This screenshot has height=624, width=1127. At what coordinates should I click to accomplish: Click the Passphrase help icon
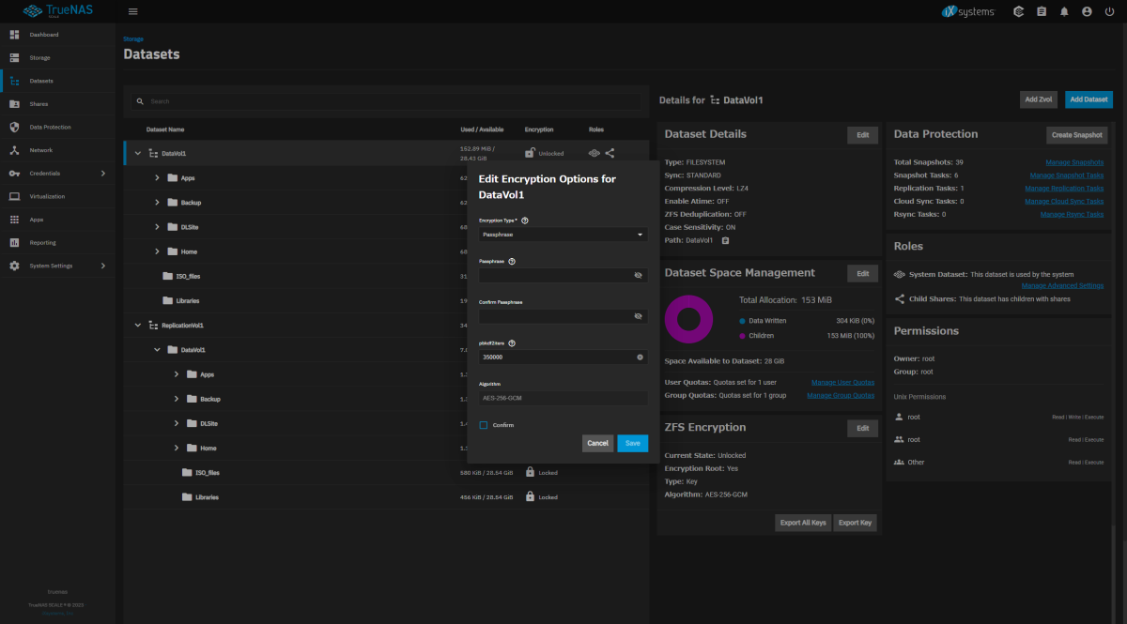(x=512, y=262)
